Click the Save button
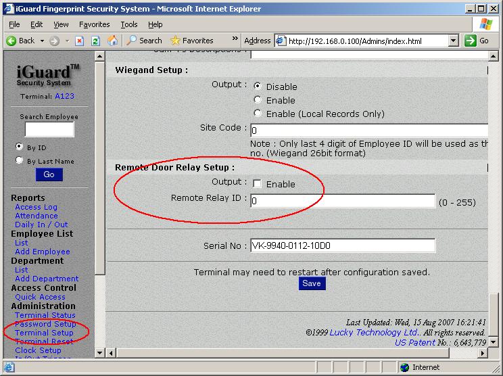The width and height of the screenshot is (503, 376). (312, 283)
